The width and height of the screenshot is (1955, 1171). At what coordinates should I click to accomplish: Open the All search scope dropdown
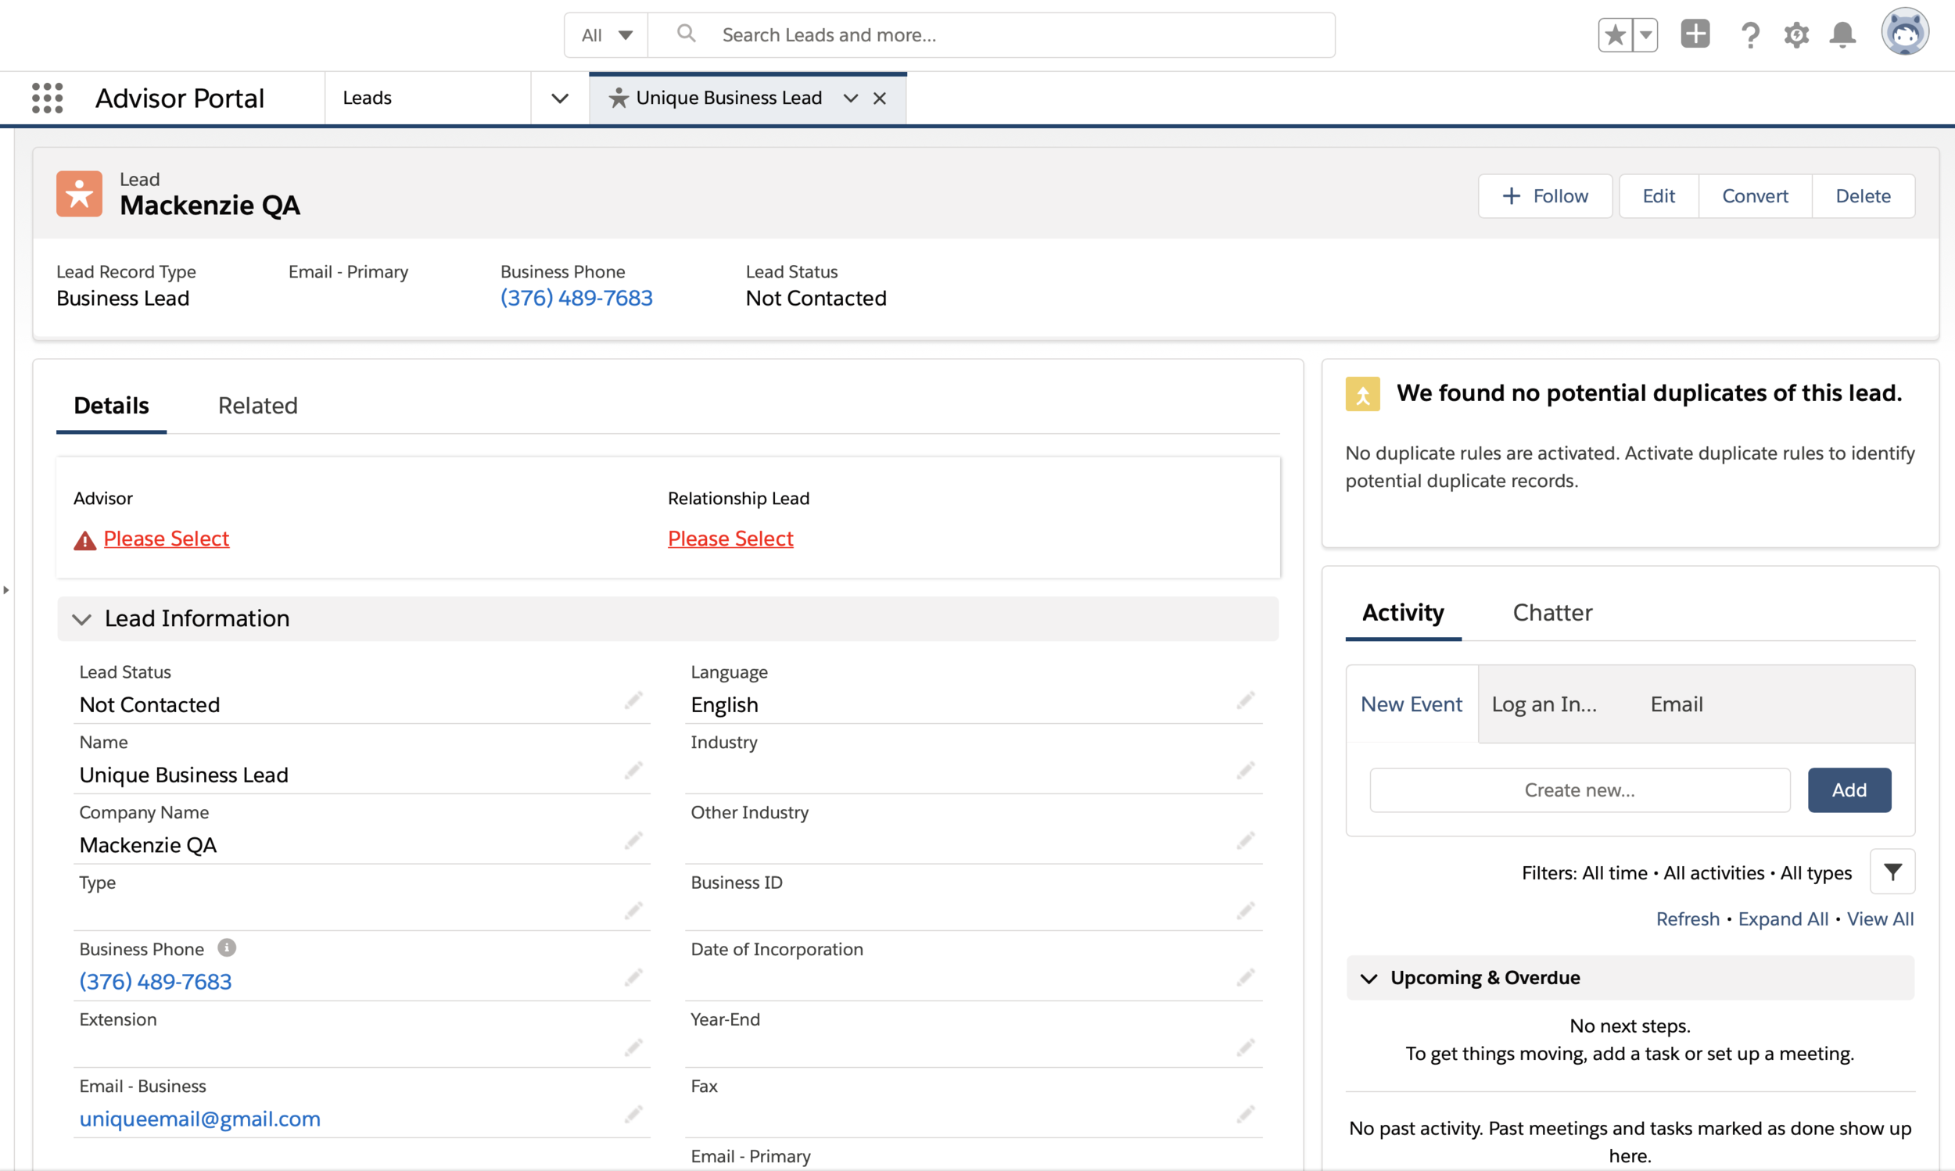606,34
